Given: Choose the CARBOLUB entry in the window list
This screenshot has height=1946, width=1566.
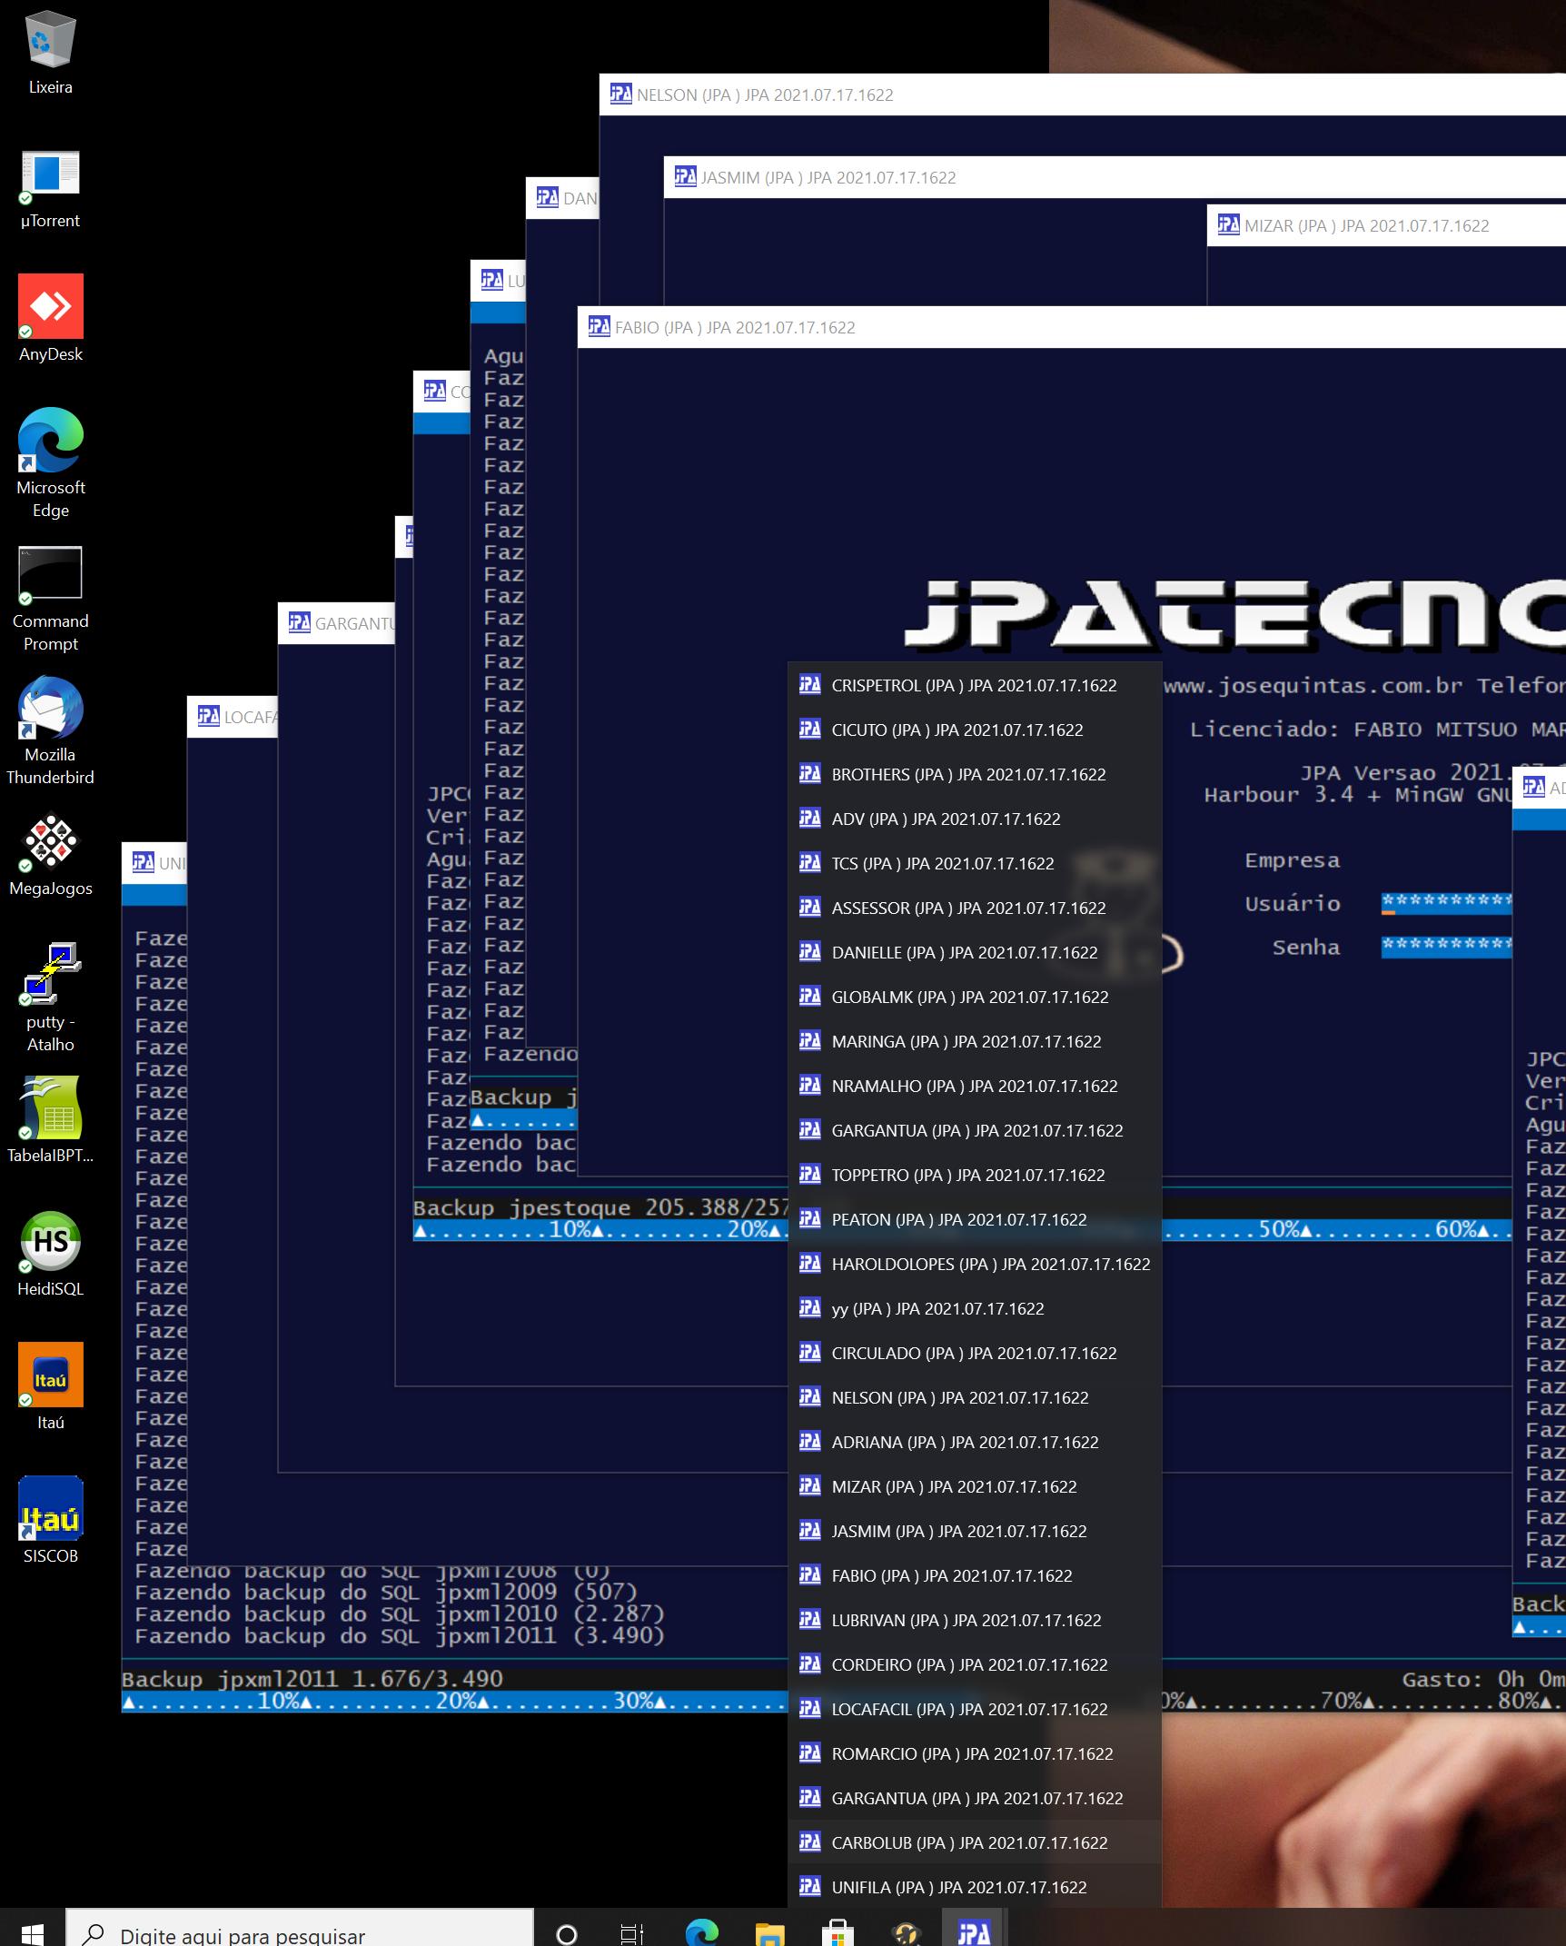Looking at the screenshot, I should pos(969,1842).
